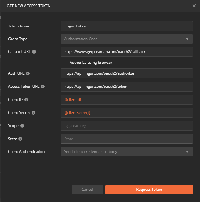Screen dimensions: 200x202
Task: Click the Access Token URL info icon
Action: tap(43, 87)
